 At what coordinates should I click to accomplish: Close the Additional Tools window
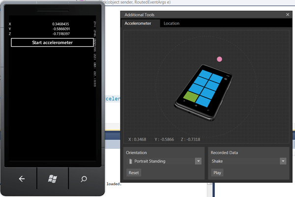288,15
